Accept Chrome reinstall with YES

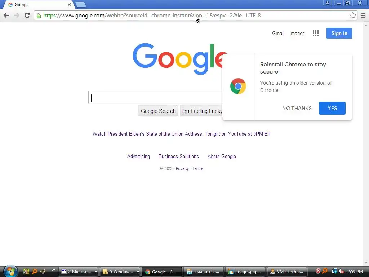[x=332, y=108]
